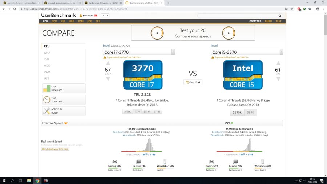327x184 pixels.
Task: Bookmark this page with the star icon
Action: [x=292, y=9]
